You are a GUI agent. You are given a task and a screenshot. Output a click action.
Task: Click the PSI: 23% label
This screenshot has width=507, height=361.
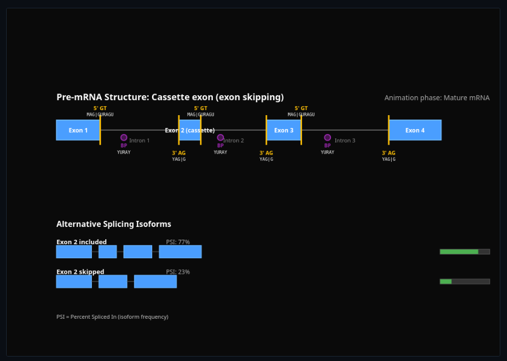[178, 271]
